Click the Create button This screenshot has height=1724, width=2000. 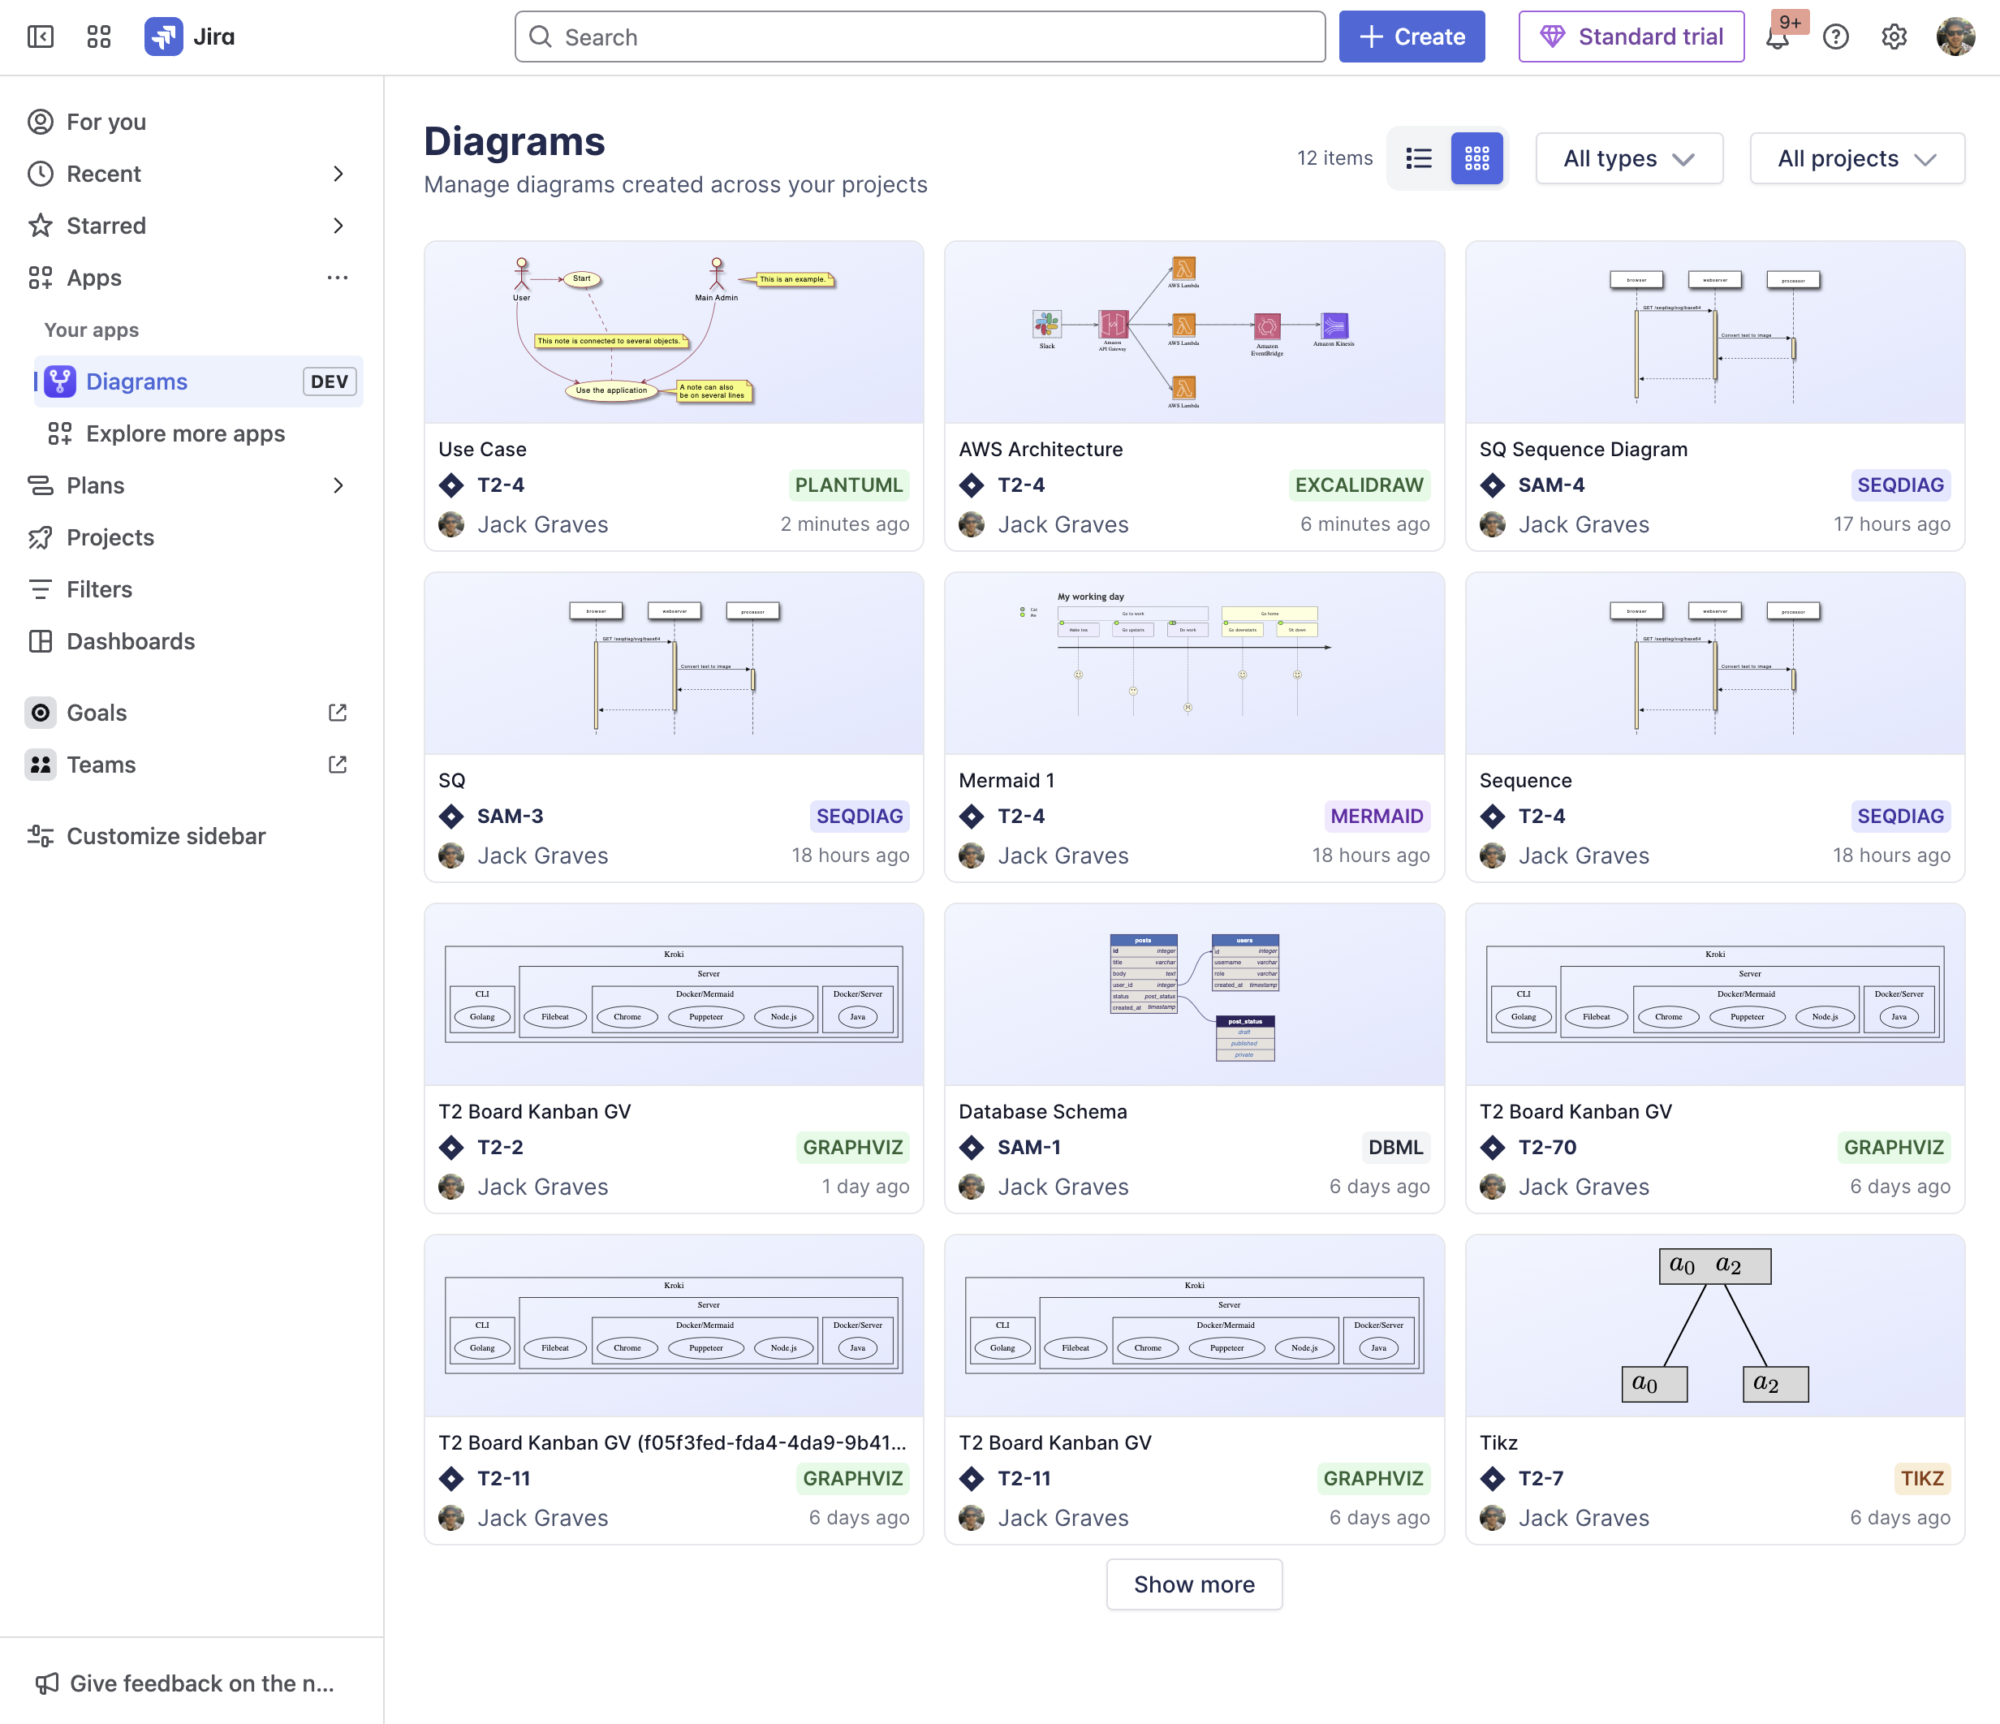1412,37
